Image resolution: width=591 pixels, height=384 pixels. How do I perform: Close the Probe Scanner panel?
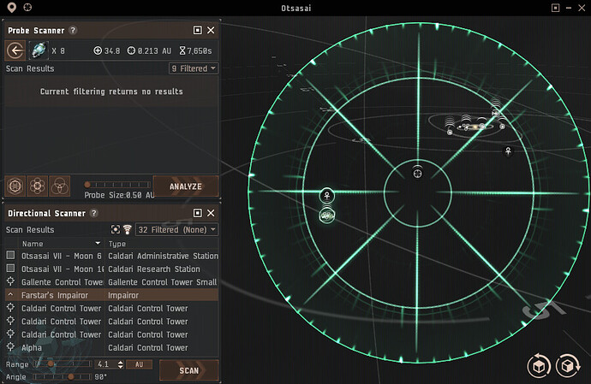[211, 30]
